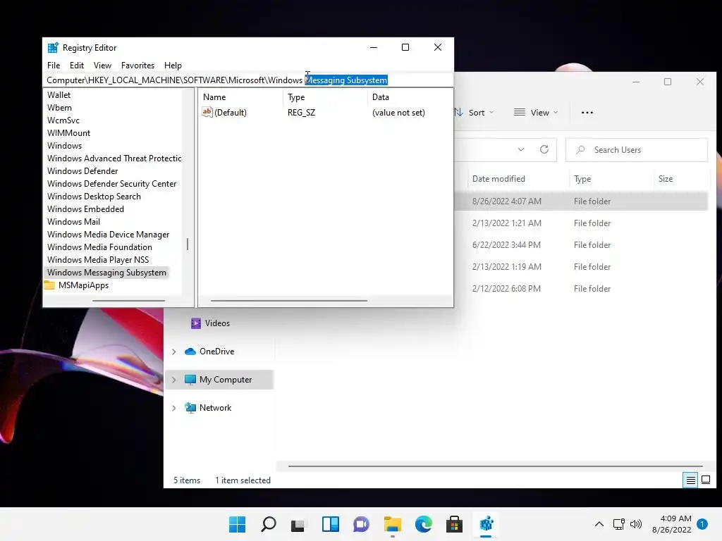Select the Wbem registry key
This screenshot has width=722, height=541.
[59, 108]
